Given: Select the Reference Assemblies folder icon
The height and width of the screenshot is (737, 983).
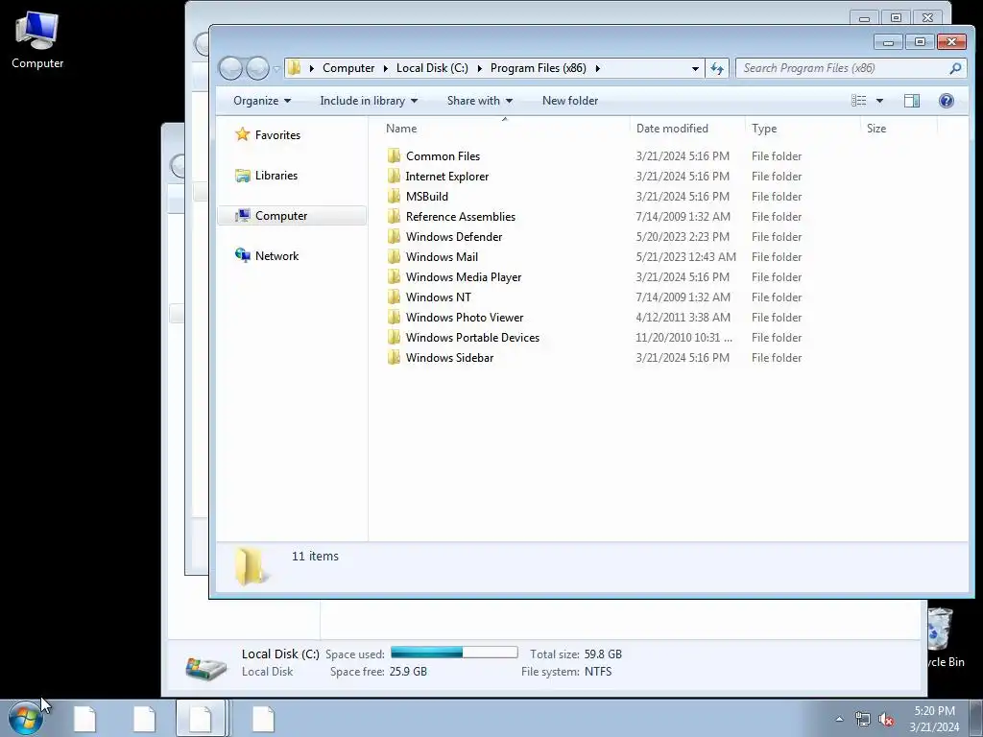Looking at the screenshot, I should [x=394, y=216].
